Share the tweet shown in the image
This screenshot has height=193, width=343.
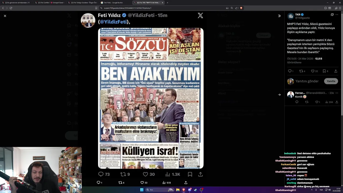(x=200, y=174)
